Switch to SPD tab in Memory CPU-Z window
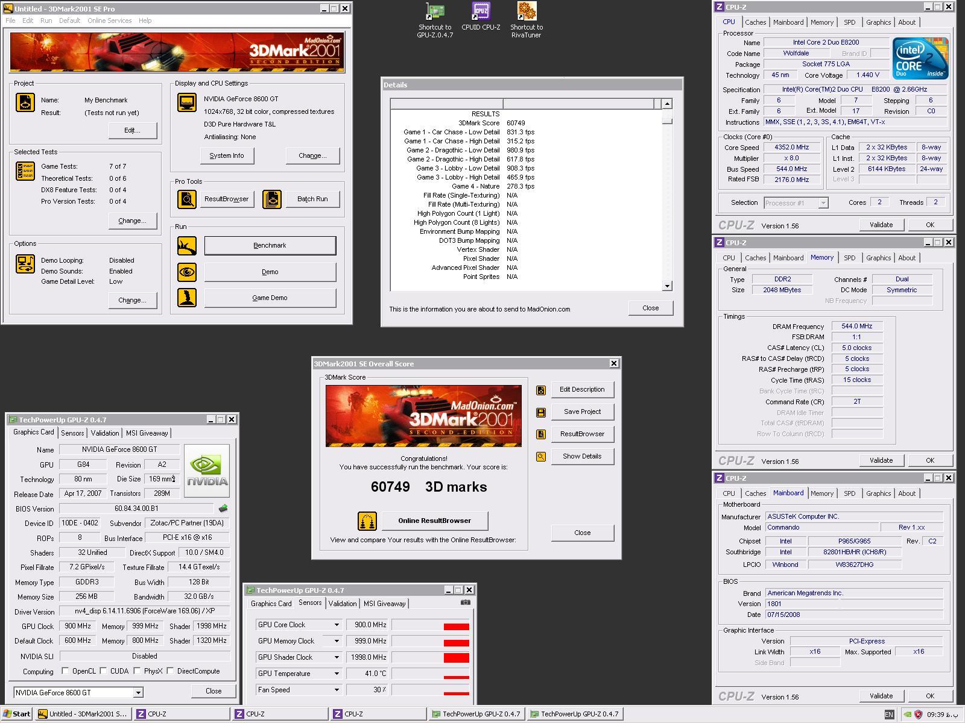 [x=849, y=258]
